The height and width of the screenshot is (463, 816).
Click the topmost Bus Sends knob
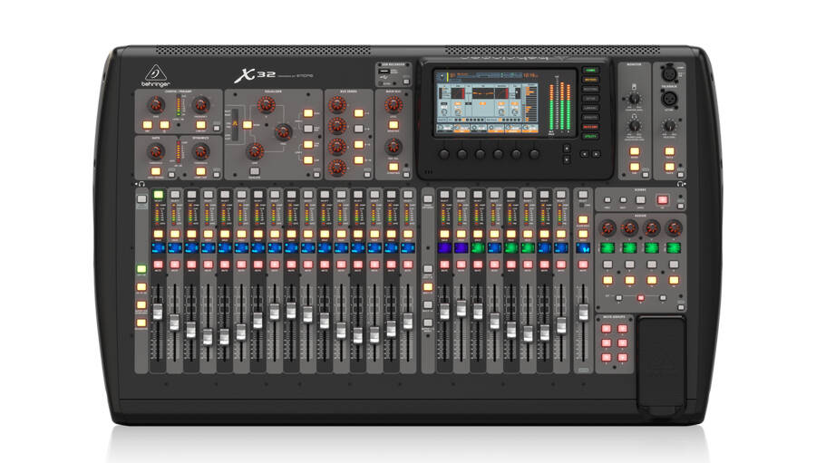(x=337, y=105)
